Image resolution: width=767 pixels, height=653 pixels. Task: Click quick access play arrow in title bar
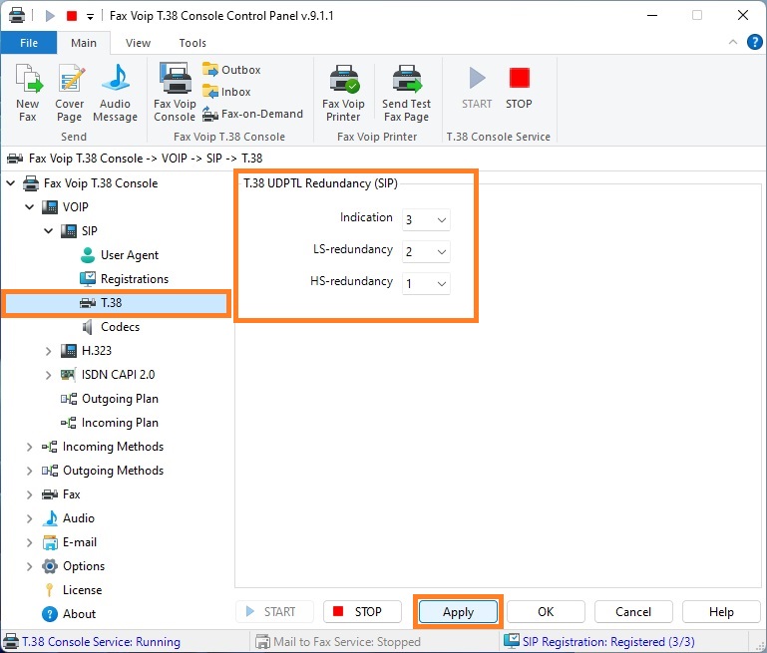50,16
